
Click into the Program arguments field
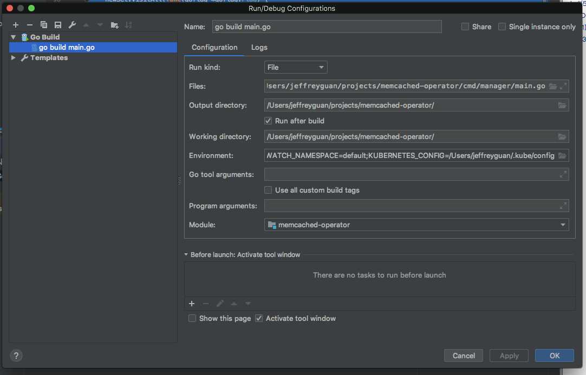point(411,206)
